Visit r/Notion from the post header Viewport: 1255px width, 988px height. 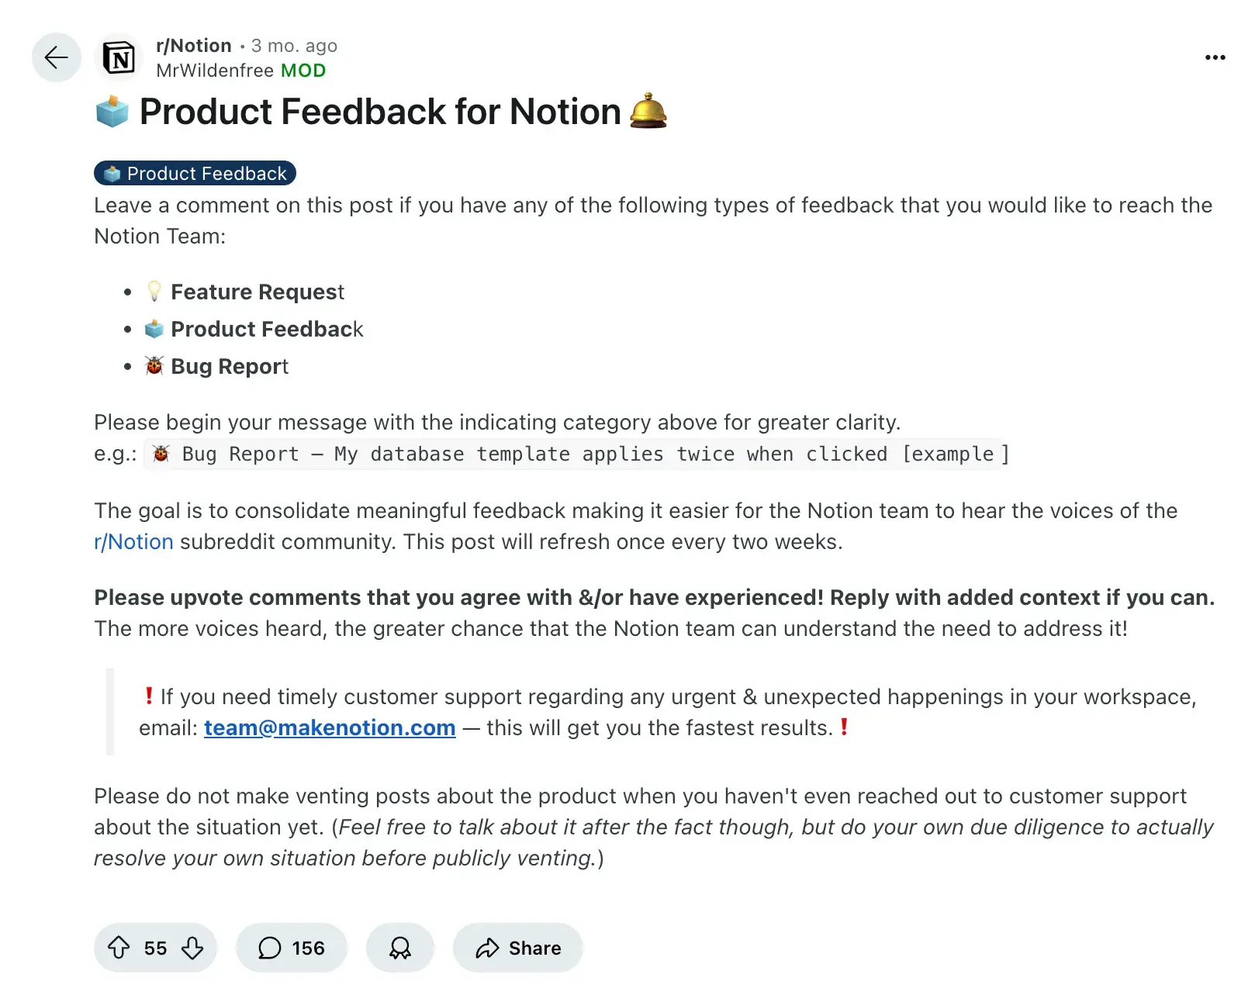pos(194,46)
